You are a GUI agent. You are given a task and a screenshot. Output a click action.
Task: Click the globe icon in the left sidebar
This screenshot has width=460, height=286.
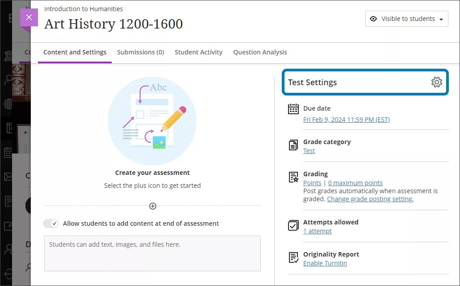7,104
